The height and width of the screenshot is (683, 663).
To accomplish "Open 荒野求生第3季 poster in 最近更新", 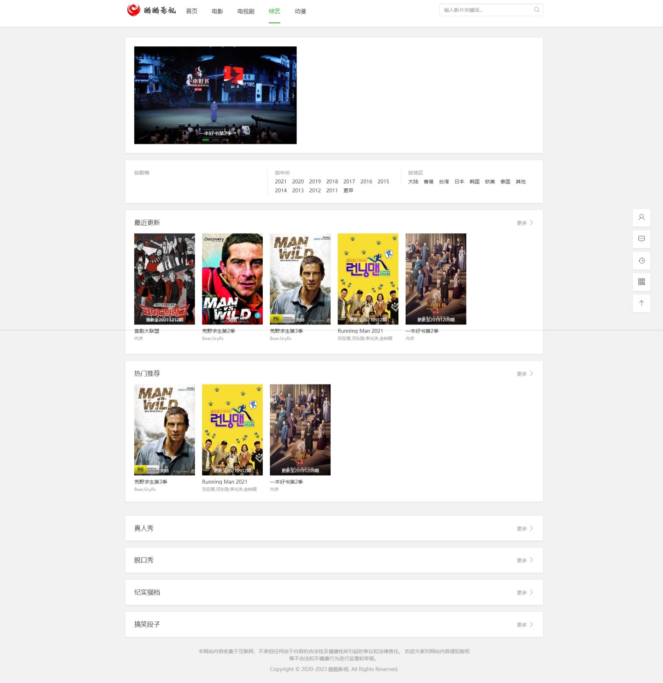I will coord(300,279).
